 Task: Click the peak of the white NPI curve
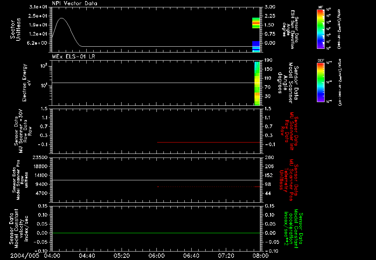click(x=62, y=18)
